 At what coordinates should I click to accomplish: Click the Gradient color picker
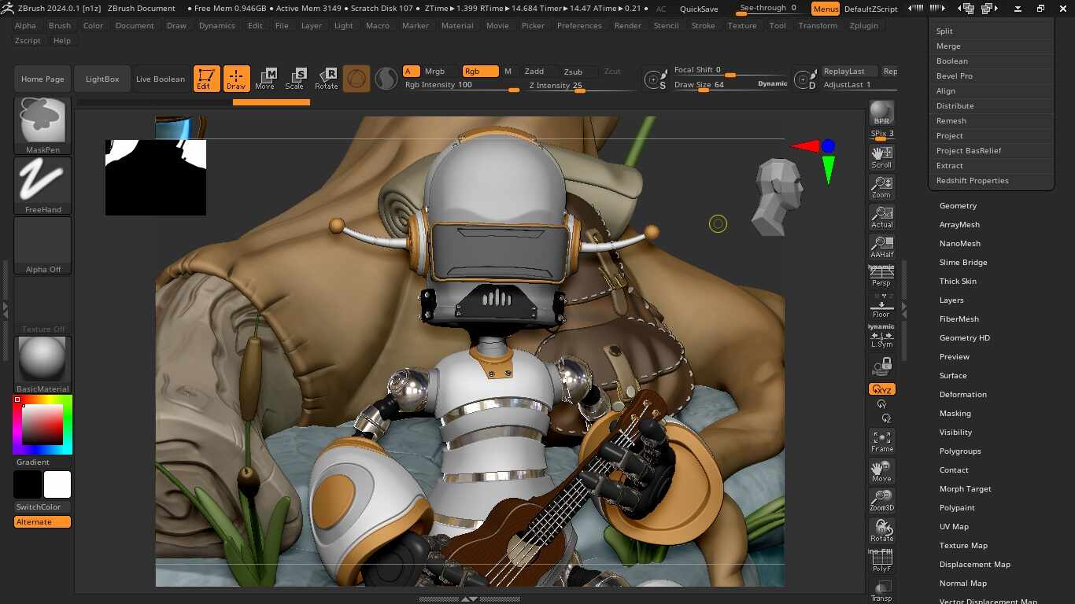[42, 425]
